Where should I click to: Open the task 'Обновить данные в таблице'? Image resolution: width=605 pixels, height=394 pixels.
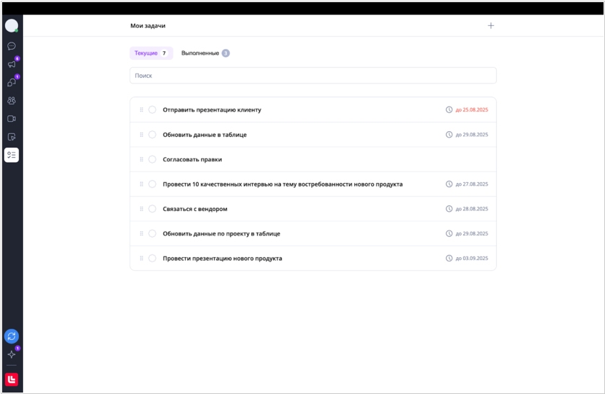click(205, 135)
